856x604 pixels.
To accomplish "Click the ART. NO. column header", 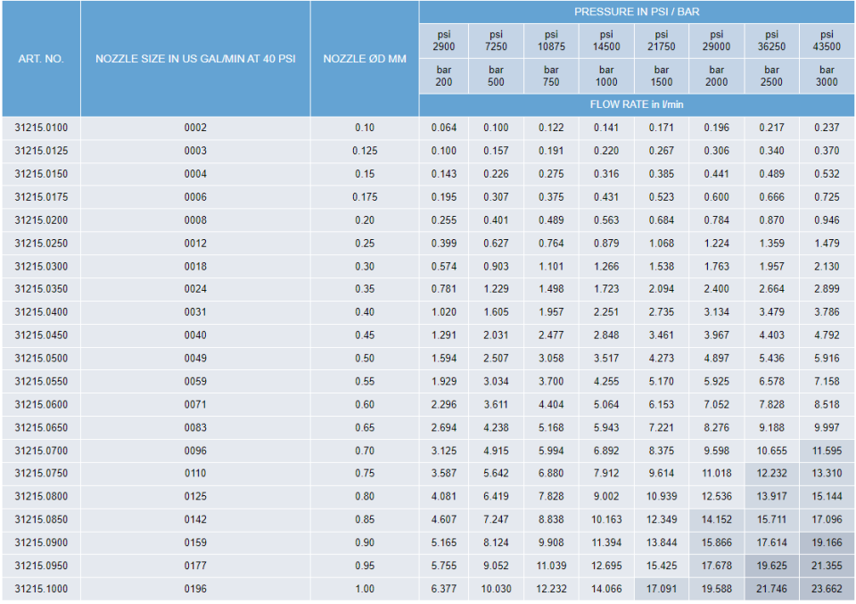I will (41, 59).
